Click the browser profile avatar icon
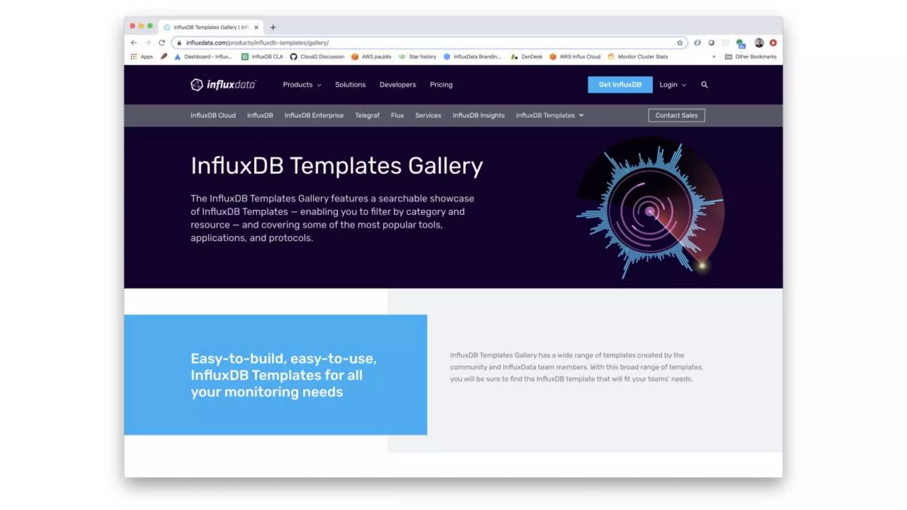907x510 pixels. pyautogui.click(x=759, y=43)
